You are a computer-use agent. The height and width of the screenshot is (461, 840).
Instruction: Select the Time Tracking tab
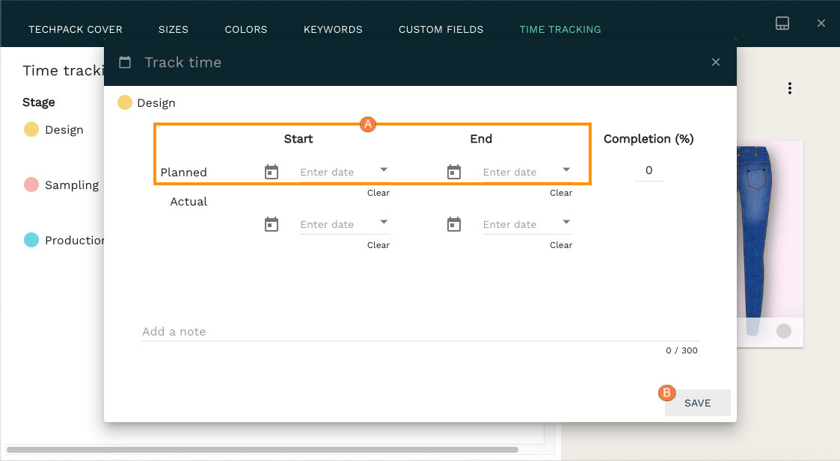pyautogui.click(x=560, y=29)
